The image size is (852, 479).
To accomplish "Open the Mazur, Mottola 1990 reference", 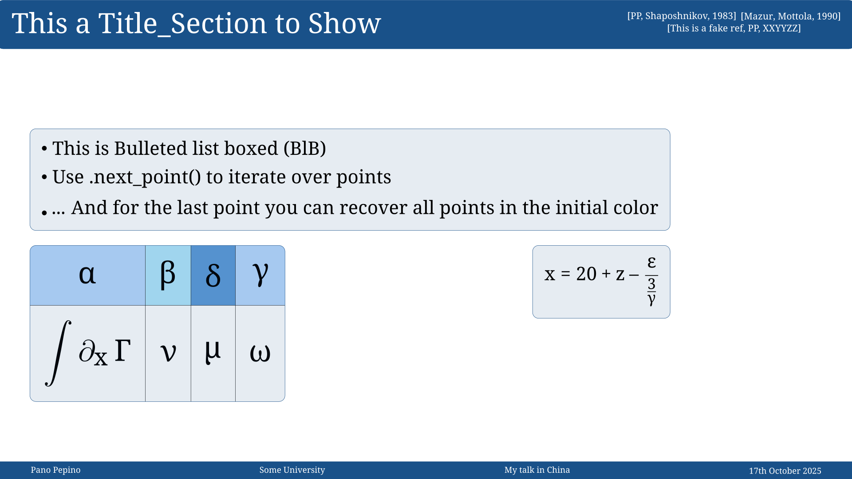I will pos(790,16).
